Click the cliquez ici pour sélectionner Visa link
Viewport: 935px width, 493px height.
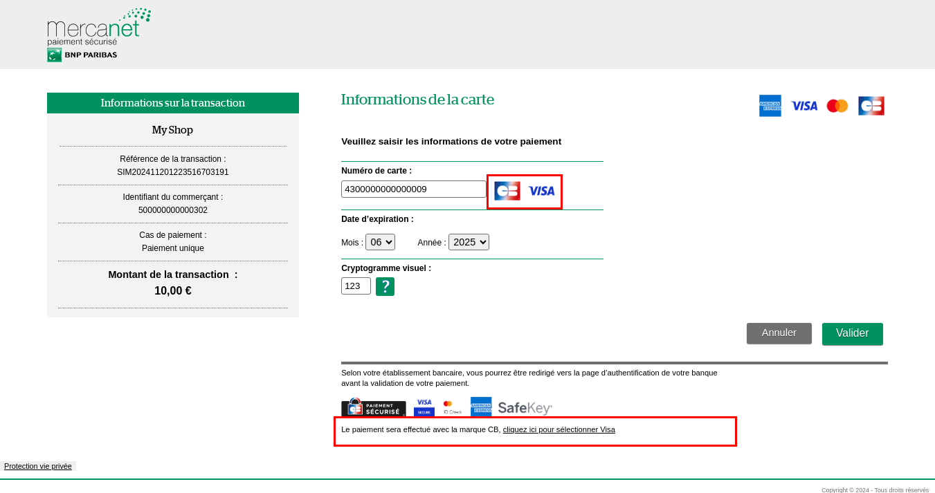point(559,429)
